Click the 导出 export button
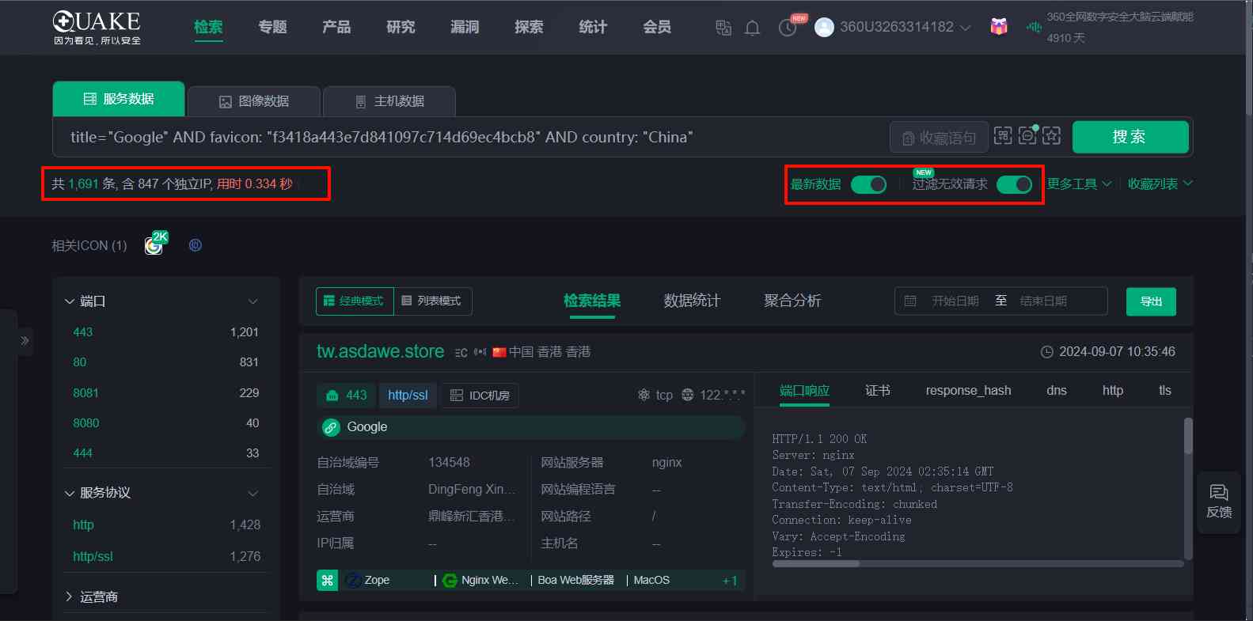 point(1151,301)
